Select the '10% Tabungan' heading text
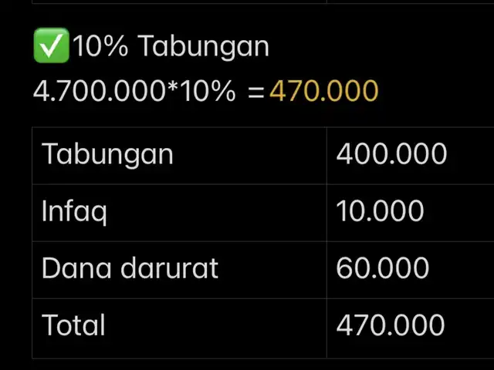 point(171,46)
